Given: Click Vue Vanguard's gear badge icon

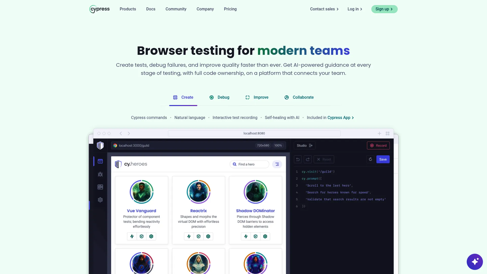Looking at the screenshot, I should tap(151, 236).
